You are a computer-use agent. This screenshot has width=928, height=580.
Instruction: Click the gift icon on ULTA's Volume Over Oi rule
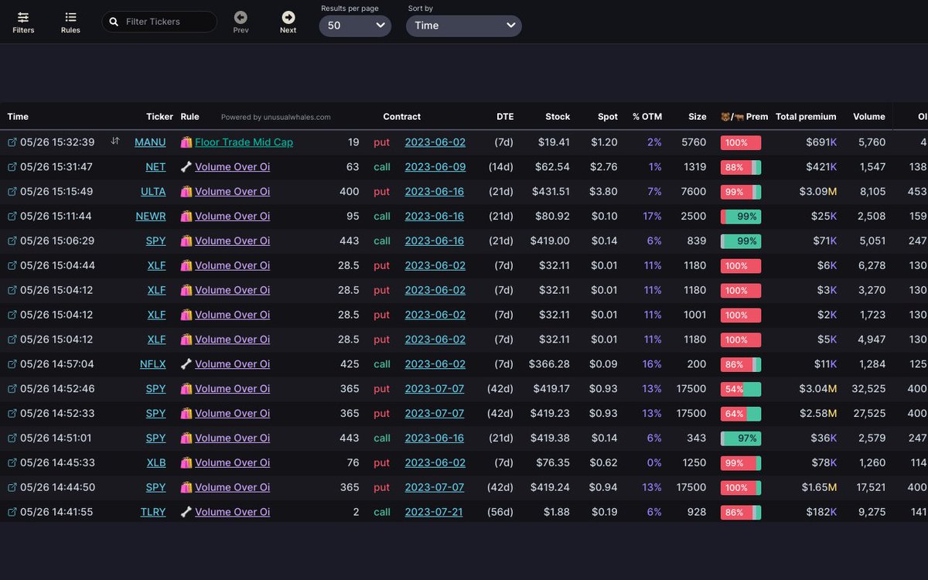[x=186, y=192]
